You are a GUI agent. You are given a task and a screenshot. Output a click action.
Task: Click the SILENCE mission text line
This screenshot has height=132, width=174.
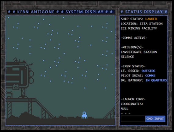[x=127, y=57]
